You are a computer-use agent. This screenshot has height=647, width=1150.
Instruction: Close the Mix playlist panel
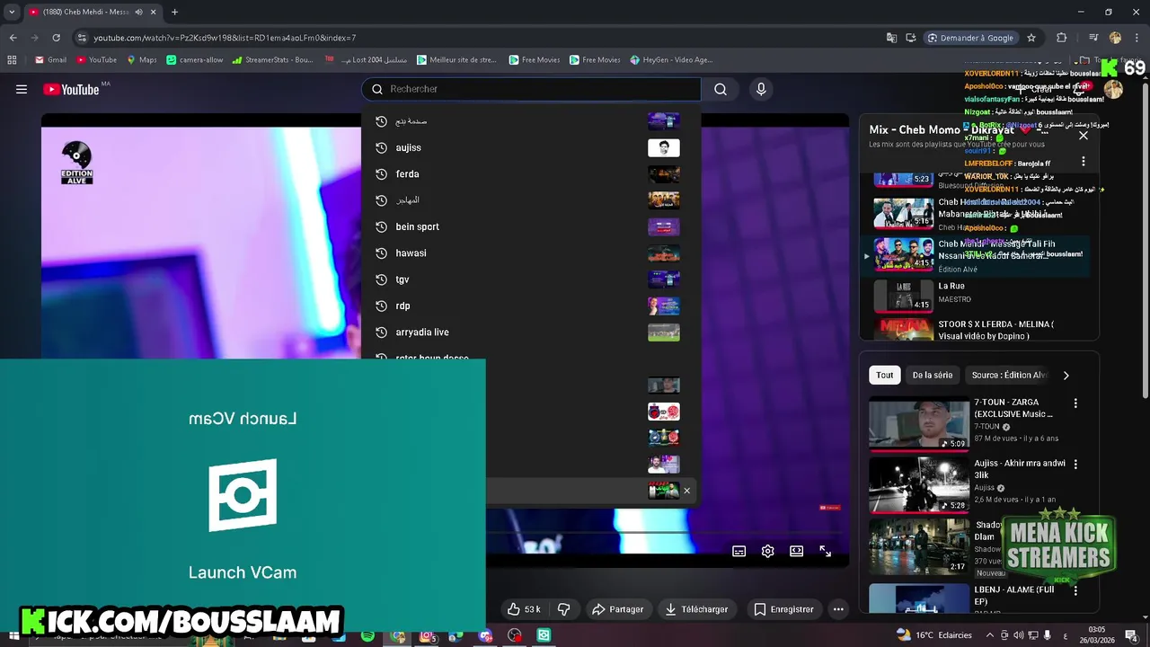click(1084, 136)
